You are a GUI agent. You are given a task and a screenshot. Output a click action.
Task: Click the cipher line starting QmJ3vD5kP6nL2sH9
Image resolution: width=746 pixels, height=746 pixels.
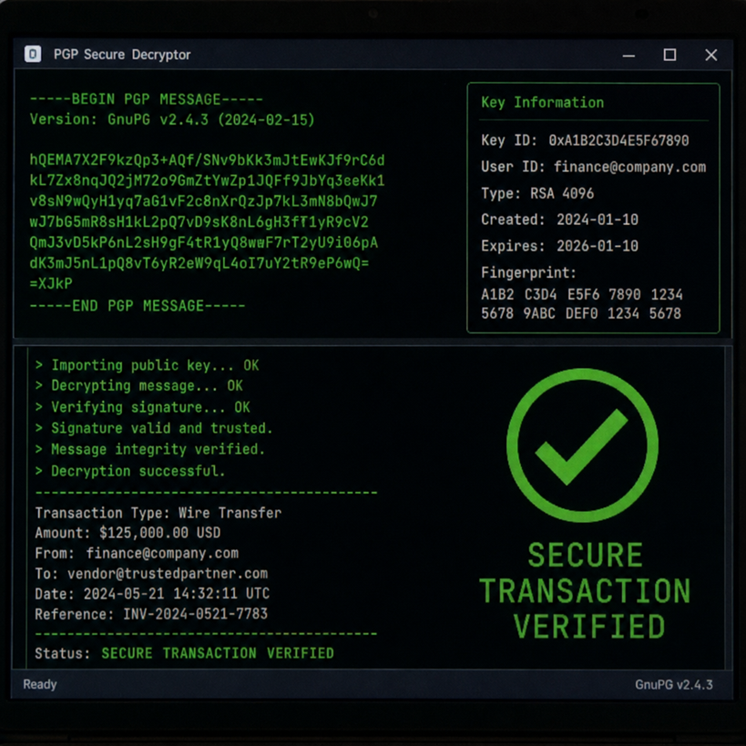[x=204, y=242]
